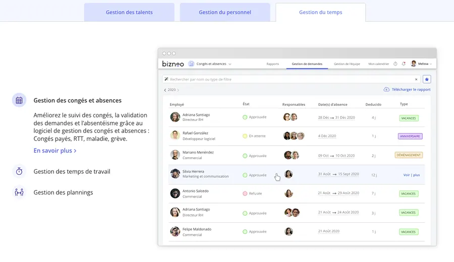This screenshot has height=262, width=454.
Task: Click the planning people icon
Action: tap(19, 192)
